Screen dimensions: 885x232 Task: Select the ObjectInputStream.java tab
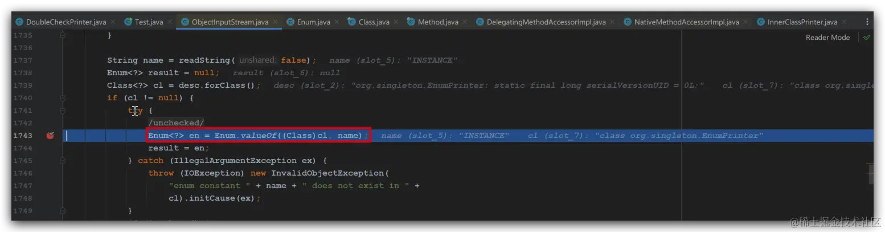(x=230, y=22)
